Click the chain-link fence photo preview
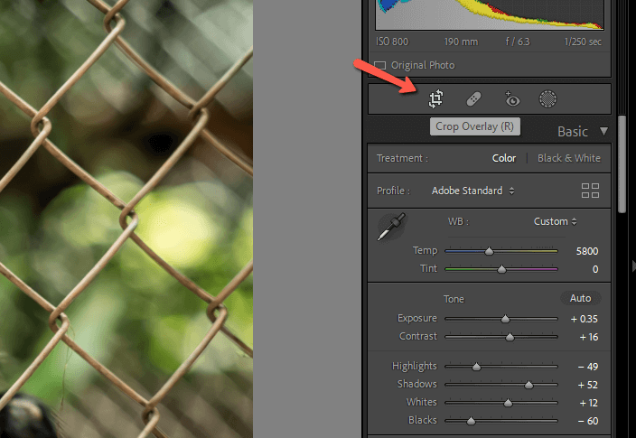 [x=126, y=219]
